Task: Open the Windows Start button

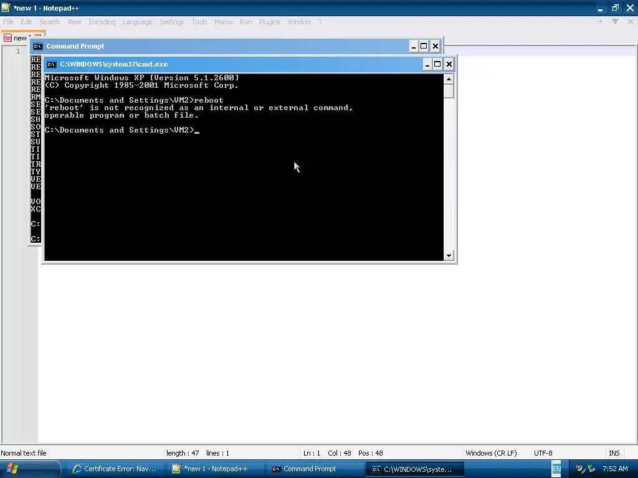Action: coord(31,469)
